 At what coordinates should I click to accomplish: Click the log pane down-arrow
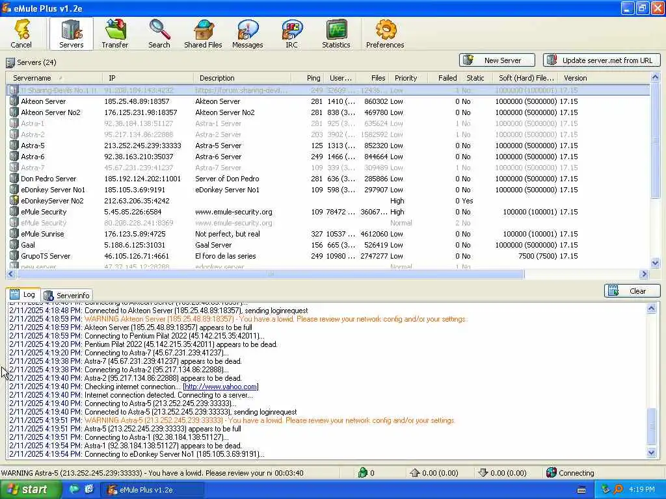coord(652,453)
